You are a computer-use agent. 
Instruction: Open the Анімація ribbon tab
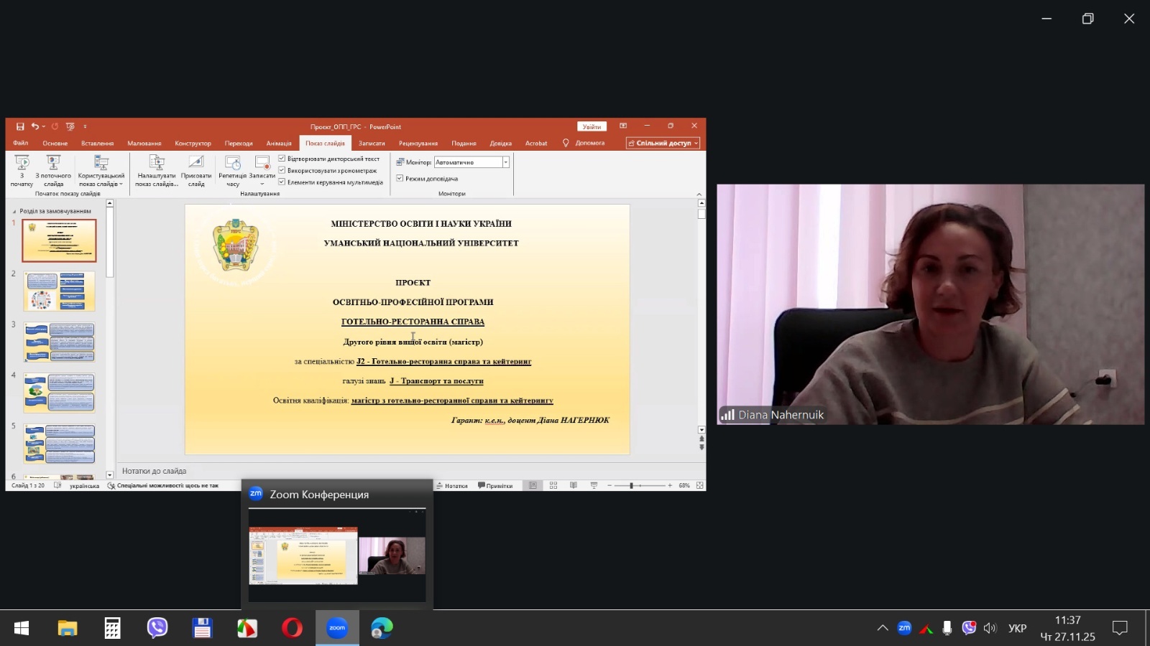[x=279, y=144]
